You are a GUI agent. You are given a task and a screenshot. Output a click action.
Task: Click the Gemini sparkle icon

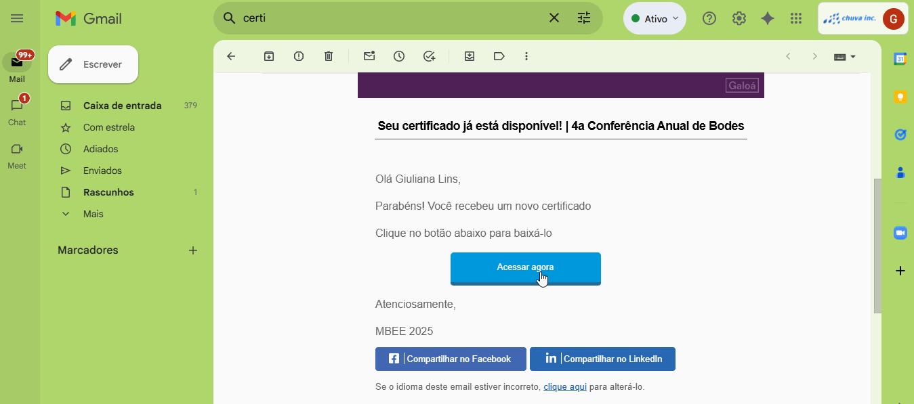click(768, 18)
